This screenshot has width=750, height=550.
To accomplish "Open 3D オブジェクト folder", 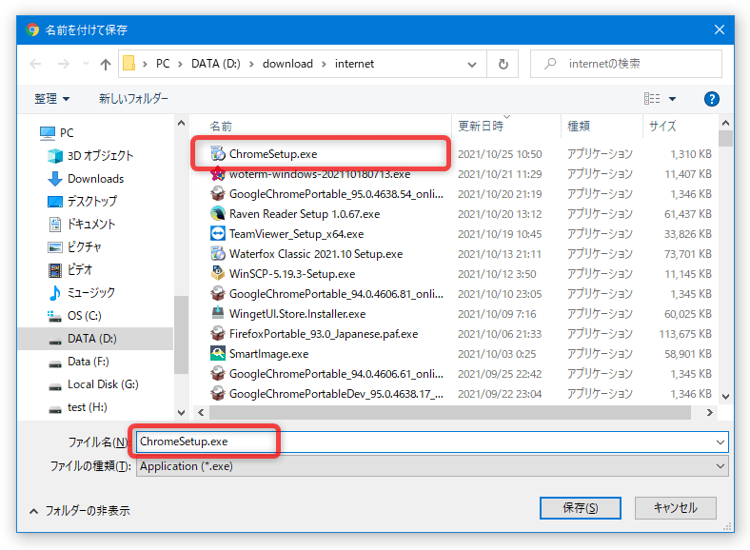I will point(90,155).
